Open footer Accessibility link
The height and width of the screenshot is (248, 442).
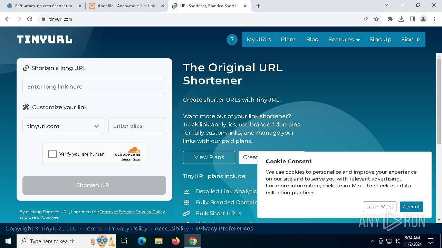(x=172, y=228)
